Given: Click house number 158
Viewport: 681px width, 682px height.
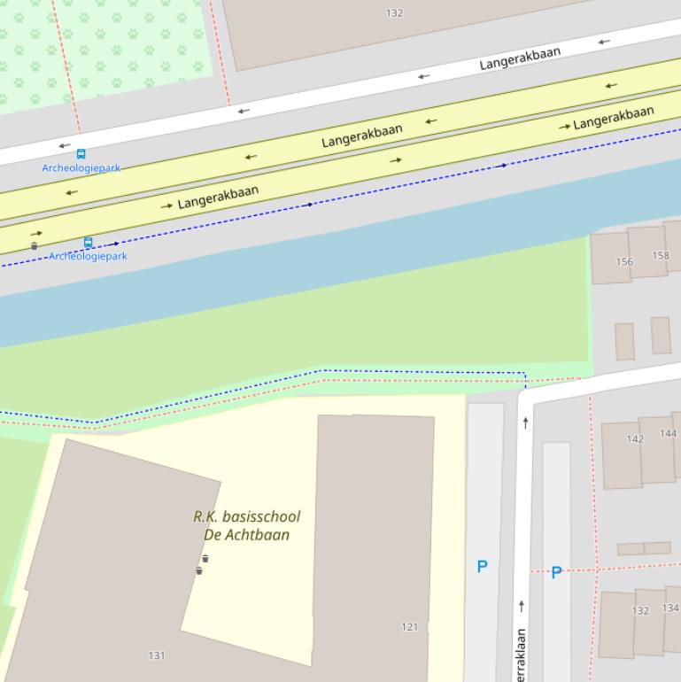Looking at the screenshot, I should 661,255.
